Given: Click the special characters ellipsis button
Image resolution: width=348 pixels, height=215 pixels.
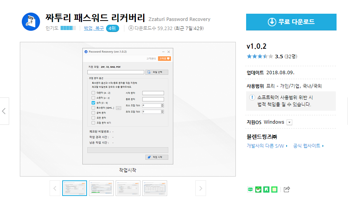Looking at the screenshot, I should [119, 108].
